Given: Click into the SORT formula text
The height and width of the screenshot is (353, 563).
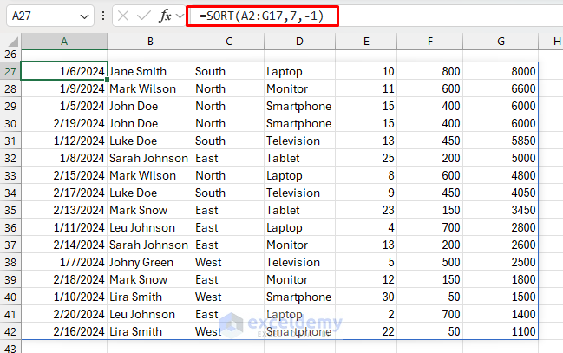Looking at the screenshot, I should tap(261, 16).
